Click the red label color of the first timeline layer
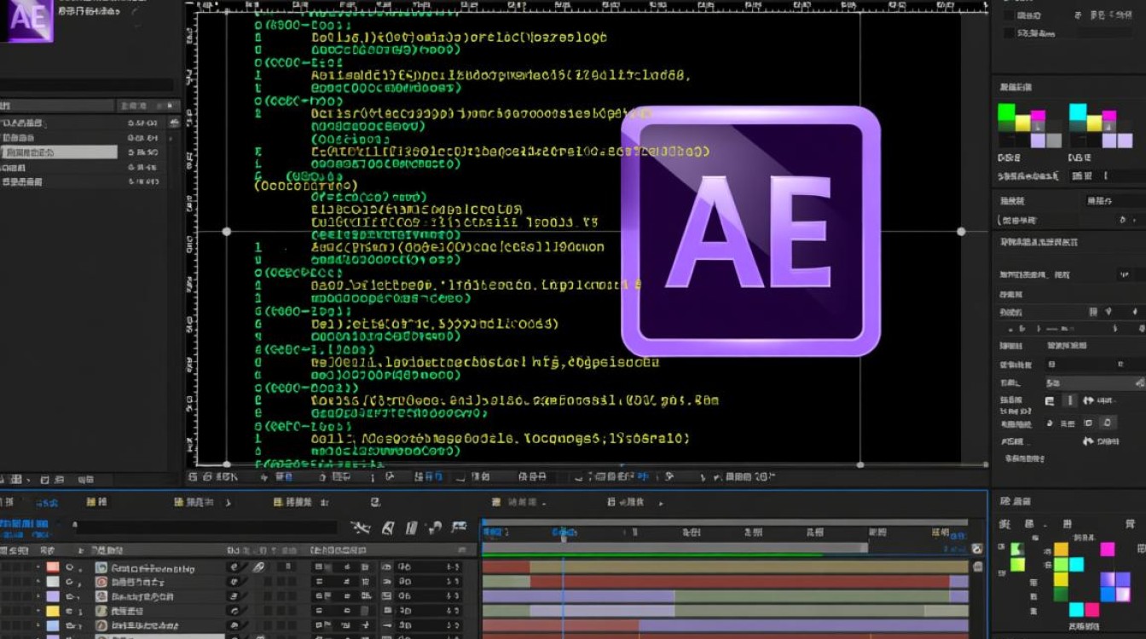Image resolution: width=1146 pixels, height=639 pixels. click(x=52, y=567)
